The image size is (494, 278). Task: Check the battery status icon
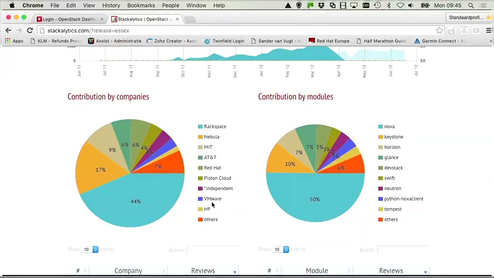pos(425,5)
